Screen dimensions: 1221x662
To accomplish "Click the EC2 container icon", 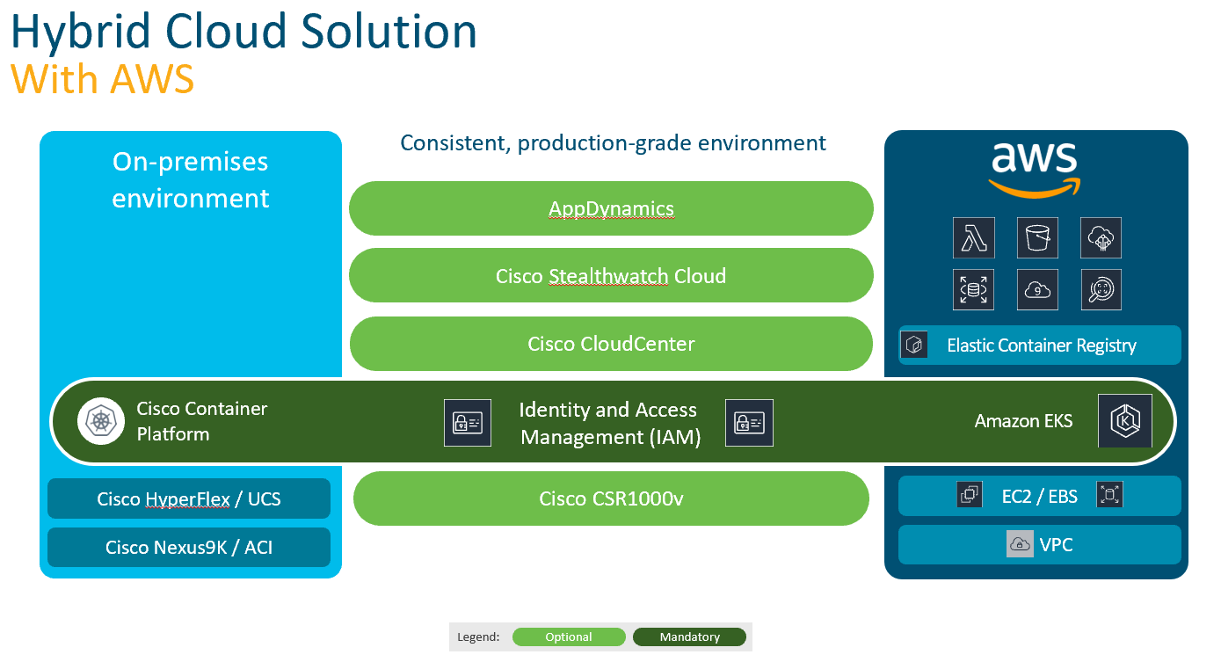I will tap(970, 494).
